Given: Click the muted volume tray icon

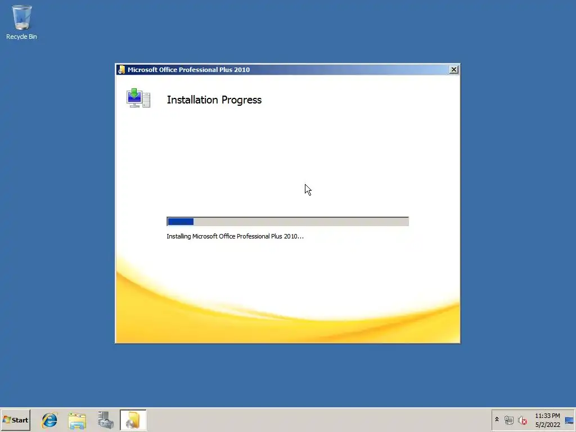Looking at the screenshot, I should click(523, 420).
